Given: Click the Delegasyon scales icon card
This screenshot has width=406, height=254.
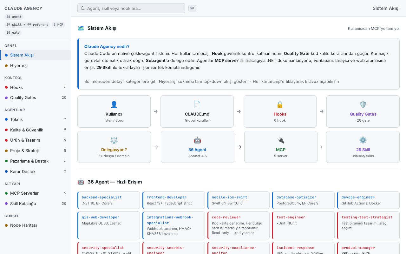Looking at the screenshot, I should pos(114,147).
